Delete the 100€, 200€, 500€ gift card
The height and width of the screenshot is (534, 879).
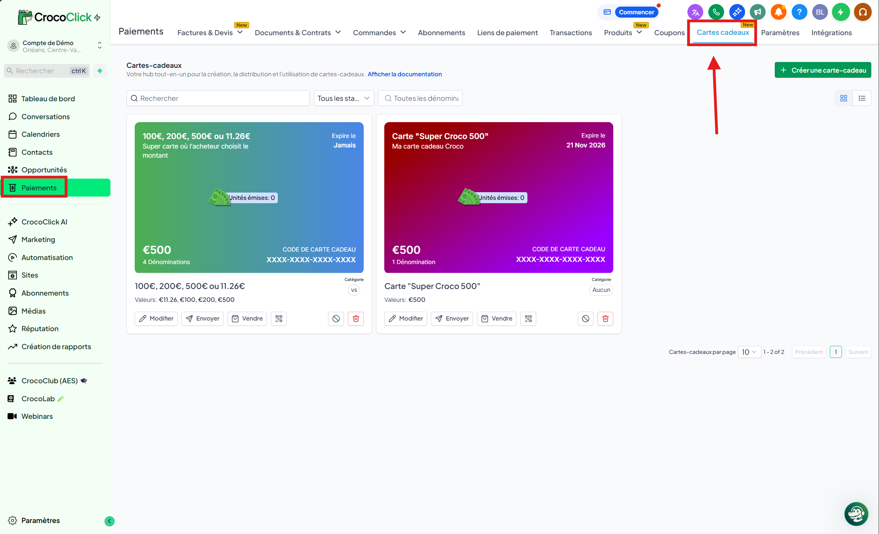(x=356, y=318)
